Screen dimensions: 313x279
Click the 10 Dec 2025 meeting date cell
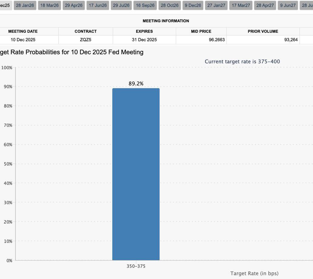point(23,40)
